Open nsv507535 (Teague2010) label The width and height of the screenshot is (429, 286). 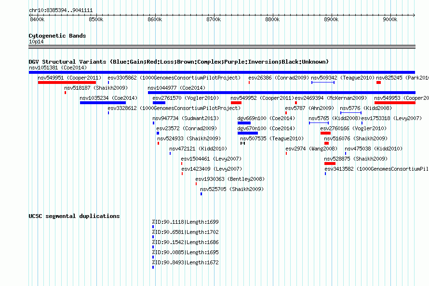(272, 138)
